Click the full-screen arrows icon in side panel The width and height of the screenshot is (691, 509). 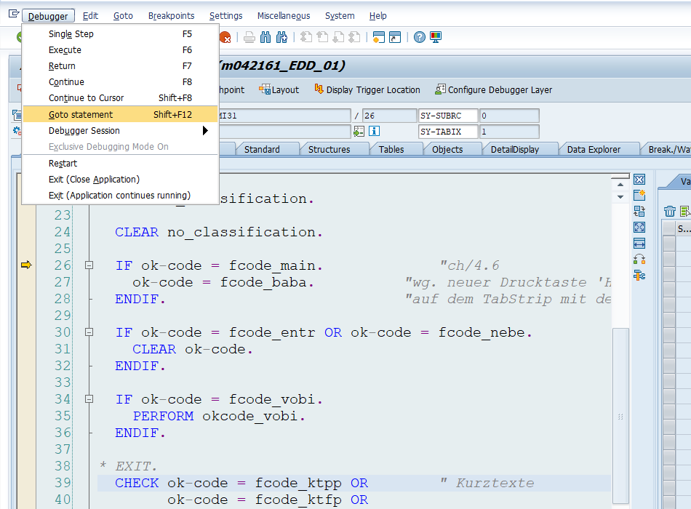(639, 227)
